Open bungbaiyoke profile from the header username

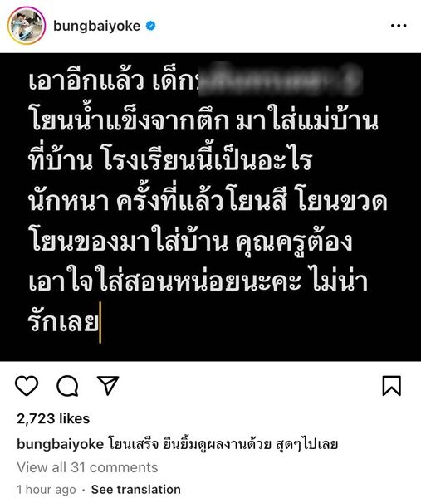(x=97, y=26)
